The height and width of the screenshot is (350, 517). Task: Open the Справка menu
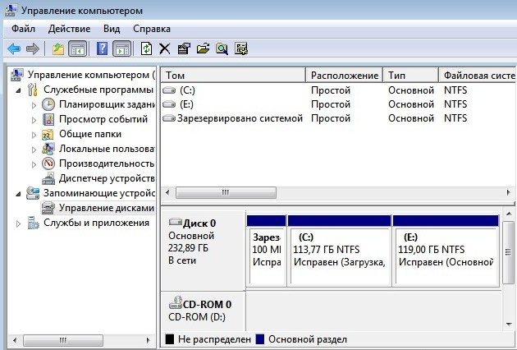pyautogui.click(x=151, y=29)
